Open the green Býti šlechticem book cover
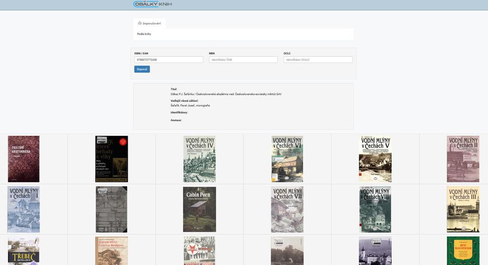This screenshot has height=265, width=488. tap(463, 251)
